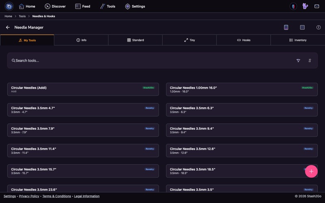Click the purple cat mascot icon
This screenshot has width=325, height=203.
click(305, 6)
